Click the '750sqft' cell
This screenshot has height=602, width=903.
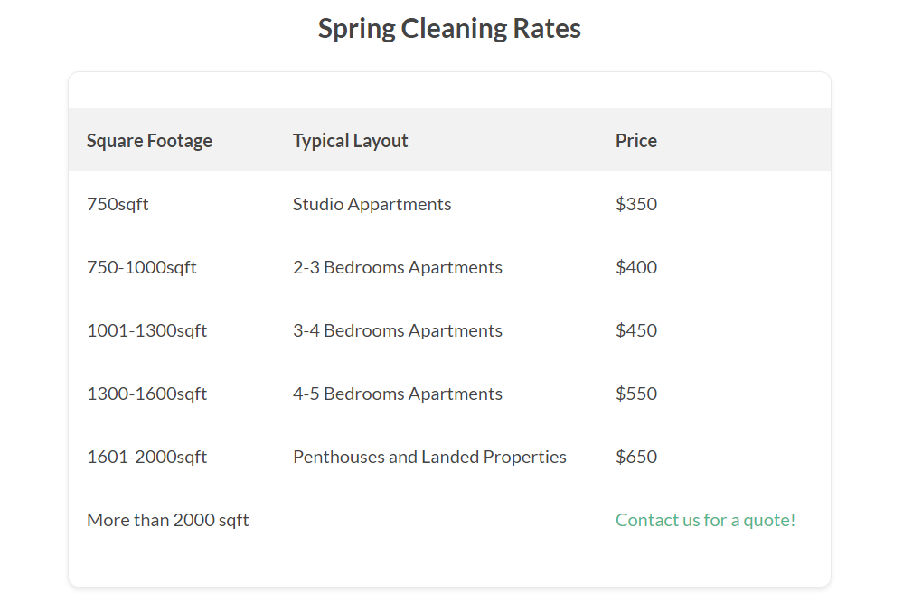pos(118,204)
